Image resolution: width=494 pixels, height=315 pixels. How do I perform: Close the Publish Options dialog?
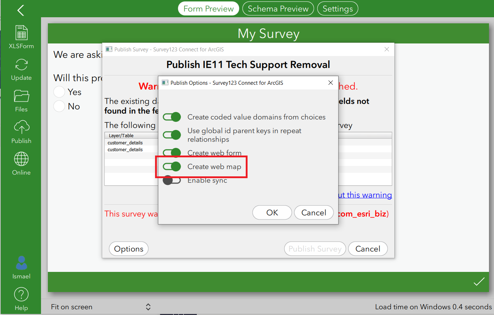point(331,83)
